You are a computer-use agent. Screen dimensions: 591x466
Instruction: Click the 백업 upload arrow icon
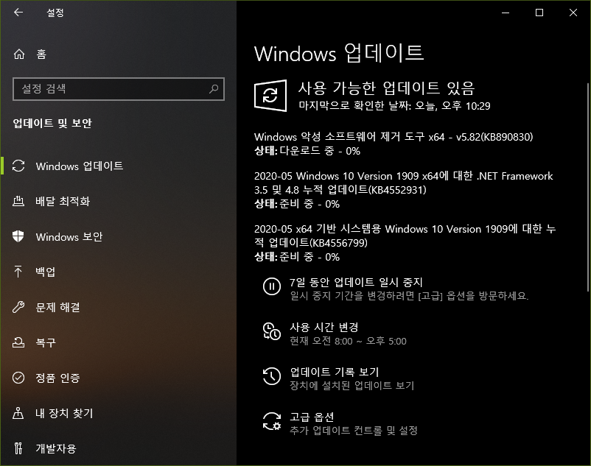click(x=18, y=272)
